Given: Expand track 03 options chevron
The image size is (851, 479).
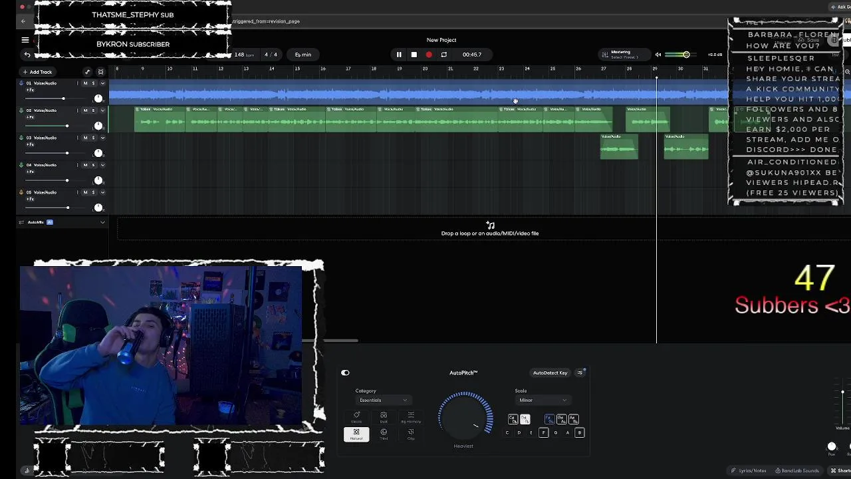Looking at the screenshot, I should [102, 138].
